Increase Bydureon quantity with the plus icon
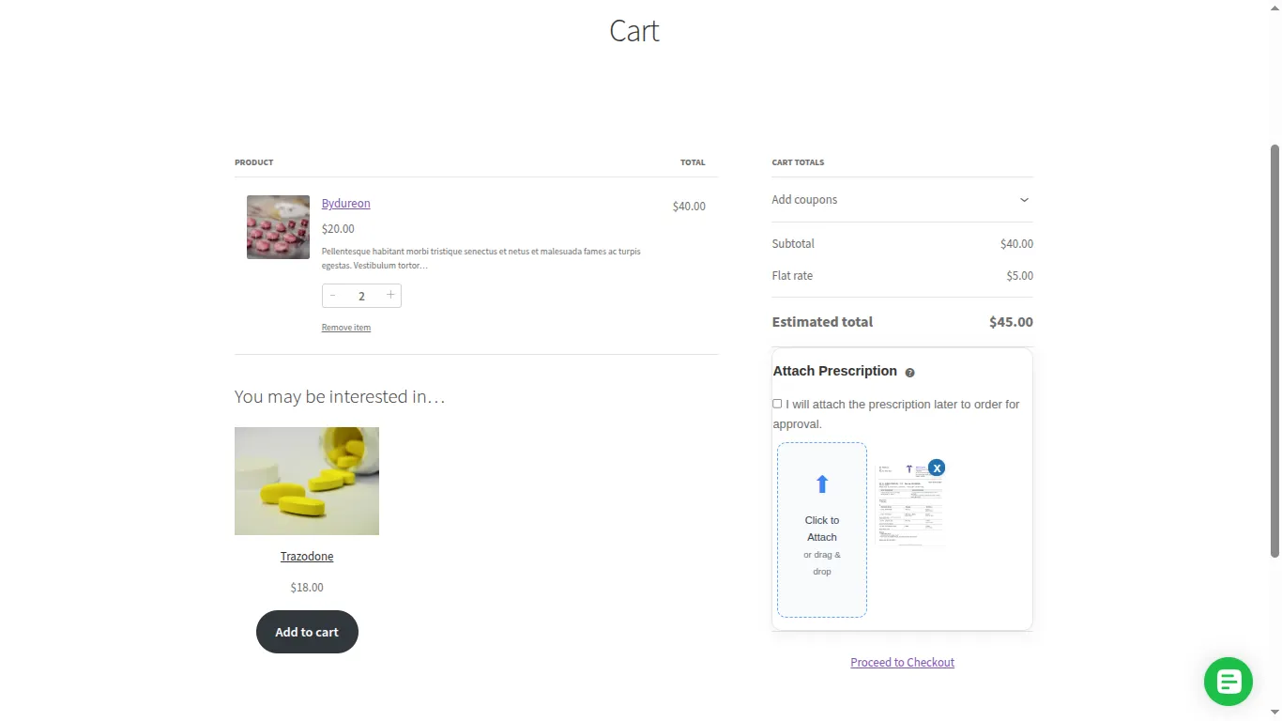This screenshot has height=721, width=1282. [390, 295]
